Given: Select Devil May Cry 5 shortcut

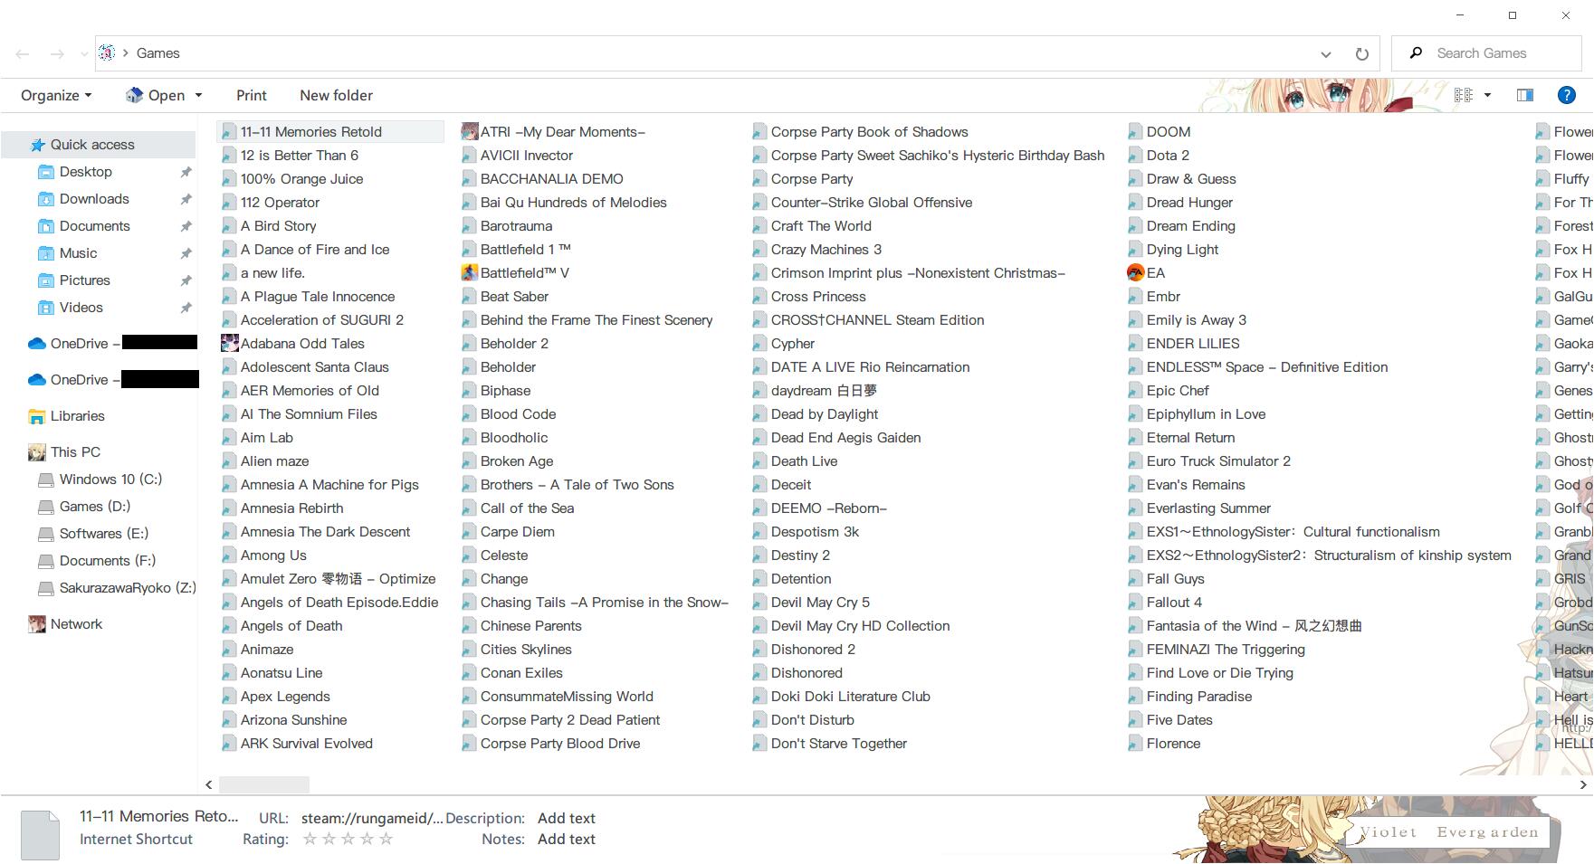Looking at the screenshot, I should pos(820,603).
